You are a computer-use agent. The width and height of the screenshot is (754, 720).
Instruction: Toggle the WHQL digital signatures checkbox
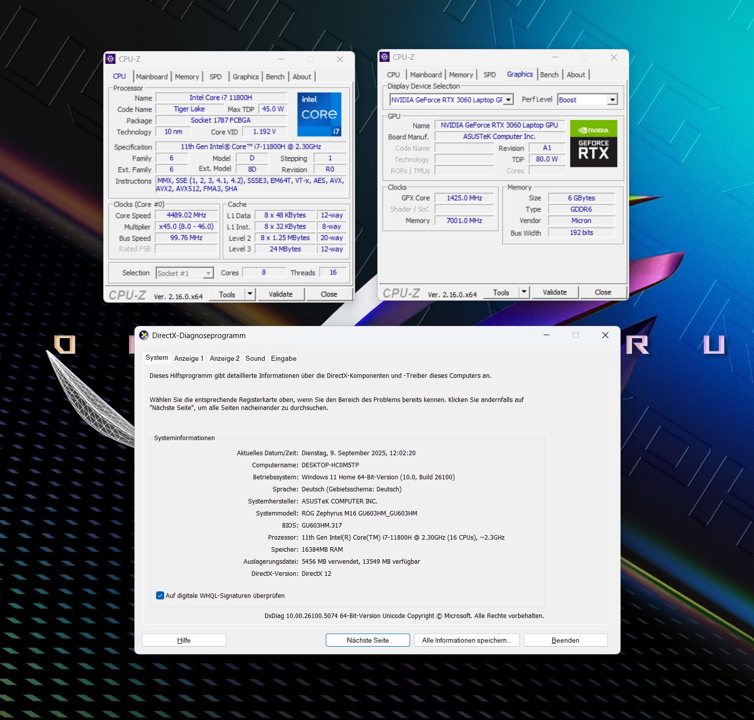tap(160, 595)
